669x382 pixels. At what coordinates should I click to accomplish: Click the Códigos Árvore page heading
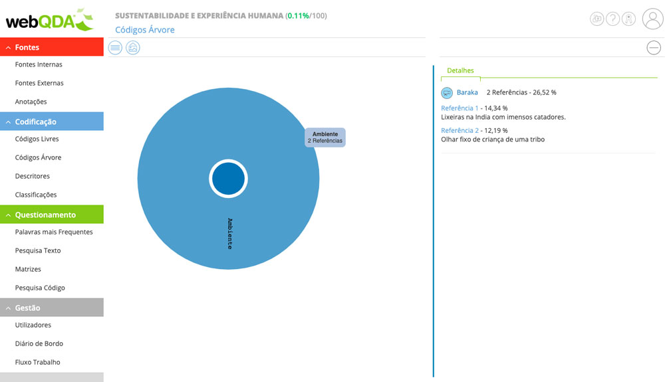click(x=144, y=30)
